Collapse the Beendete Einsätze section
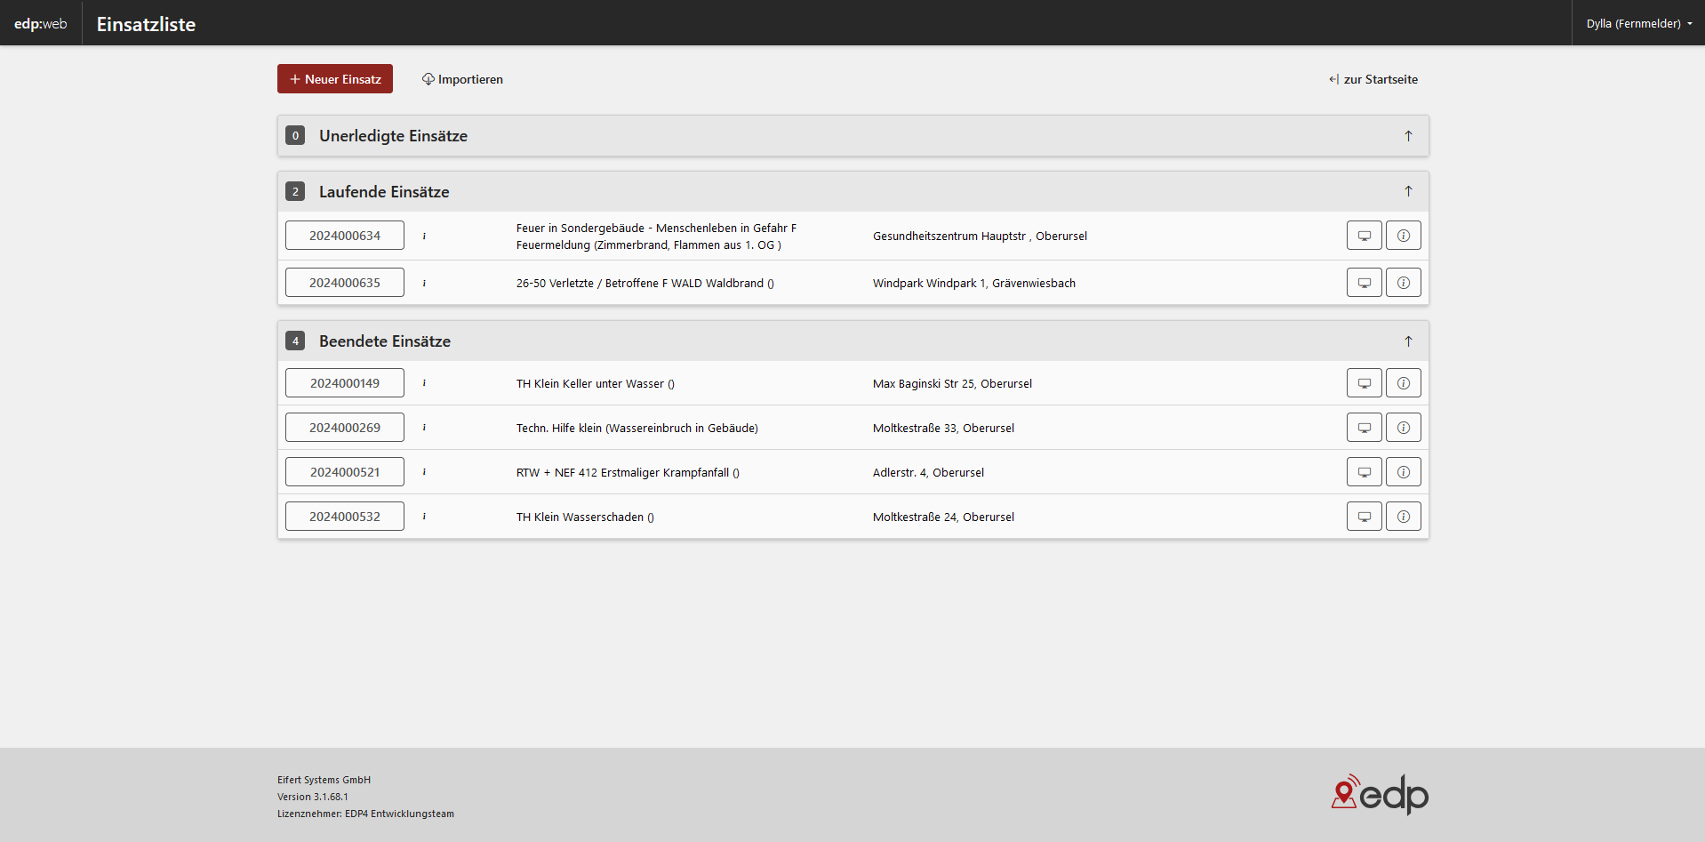Viewport: 1705px width, 842px height. pyautogui.click(x=1408, y=341)
